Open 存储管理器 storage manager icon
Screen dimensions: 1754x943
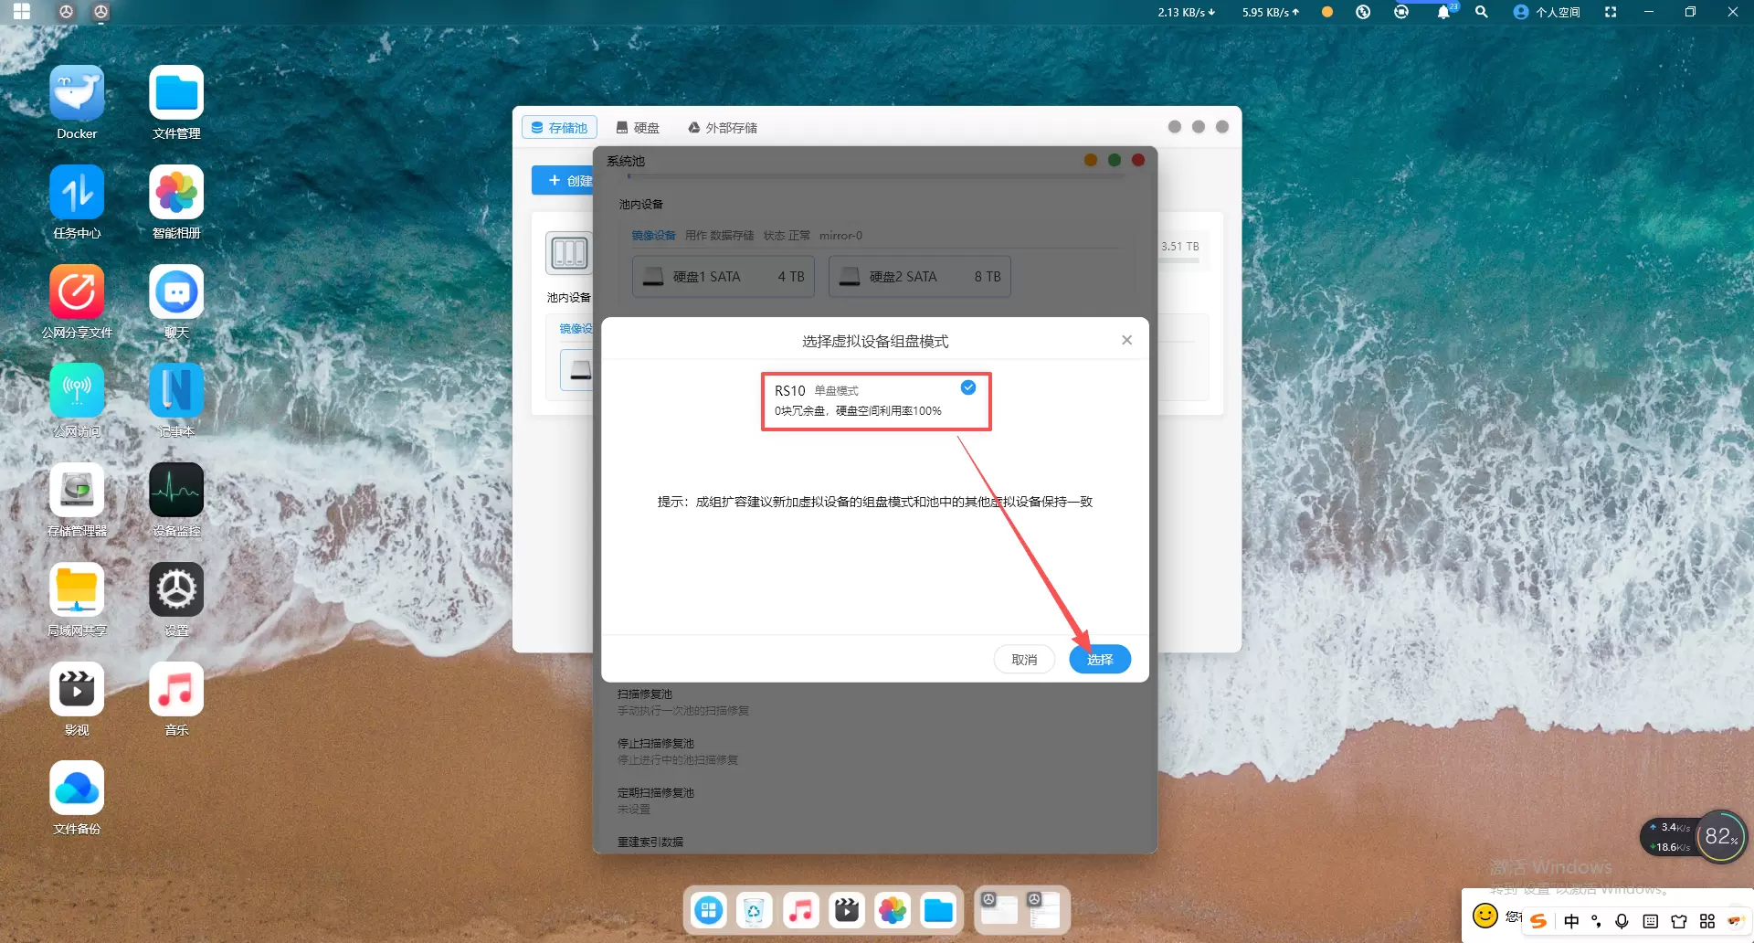click(x=77, y=491)
